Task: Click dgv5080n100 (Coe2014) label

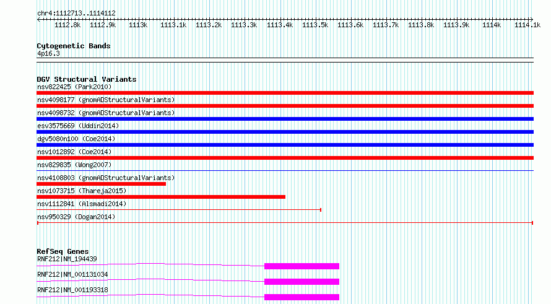Action: click(x=76, y=139)
